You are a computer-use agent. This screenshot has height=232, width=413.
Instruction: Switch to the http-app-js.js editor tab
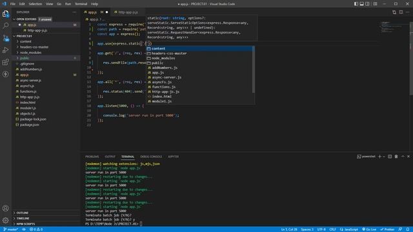coord(128,12)
